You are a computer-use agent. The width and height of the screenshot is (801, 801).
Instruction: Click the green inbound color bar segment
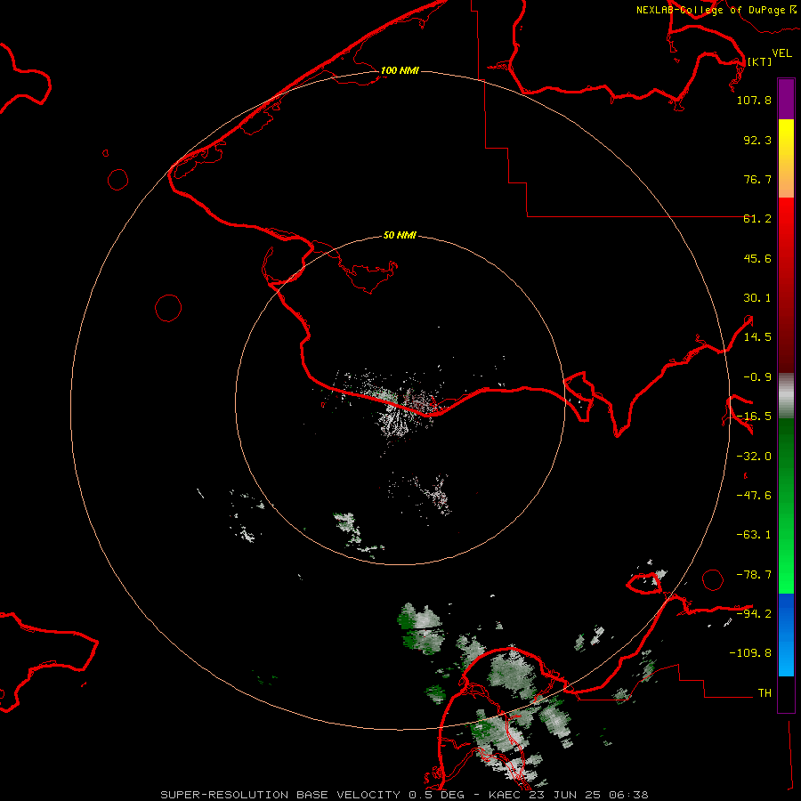click(x=786, y=506)
